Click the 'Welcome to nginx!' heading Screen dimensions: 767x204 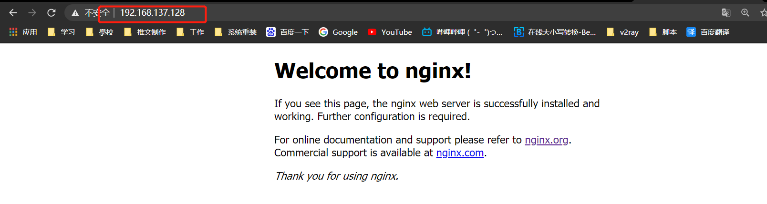(x=373, y=71)
